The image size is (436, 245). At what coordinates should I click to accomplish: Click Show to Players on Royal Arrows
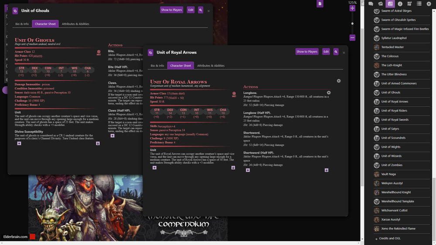[x=307, y=51]
